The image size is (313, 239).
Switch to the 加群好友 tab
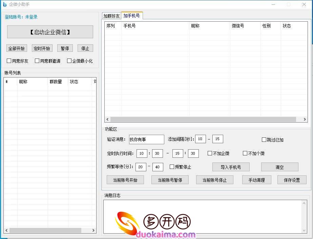[x=111, y=16]
